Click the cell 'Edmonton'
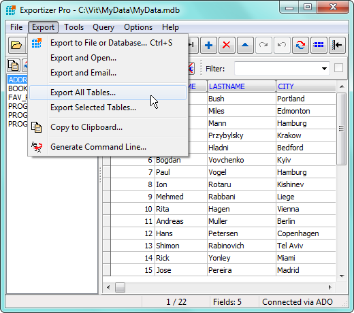The height and width of the screenshot is (313, 354). [x=306, y=111]
